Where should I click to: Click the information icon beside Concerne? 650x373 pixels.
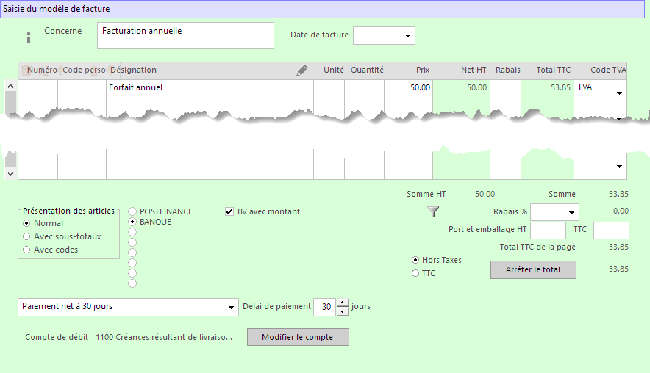[x=28, y=37]
